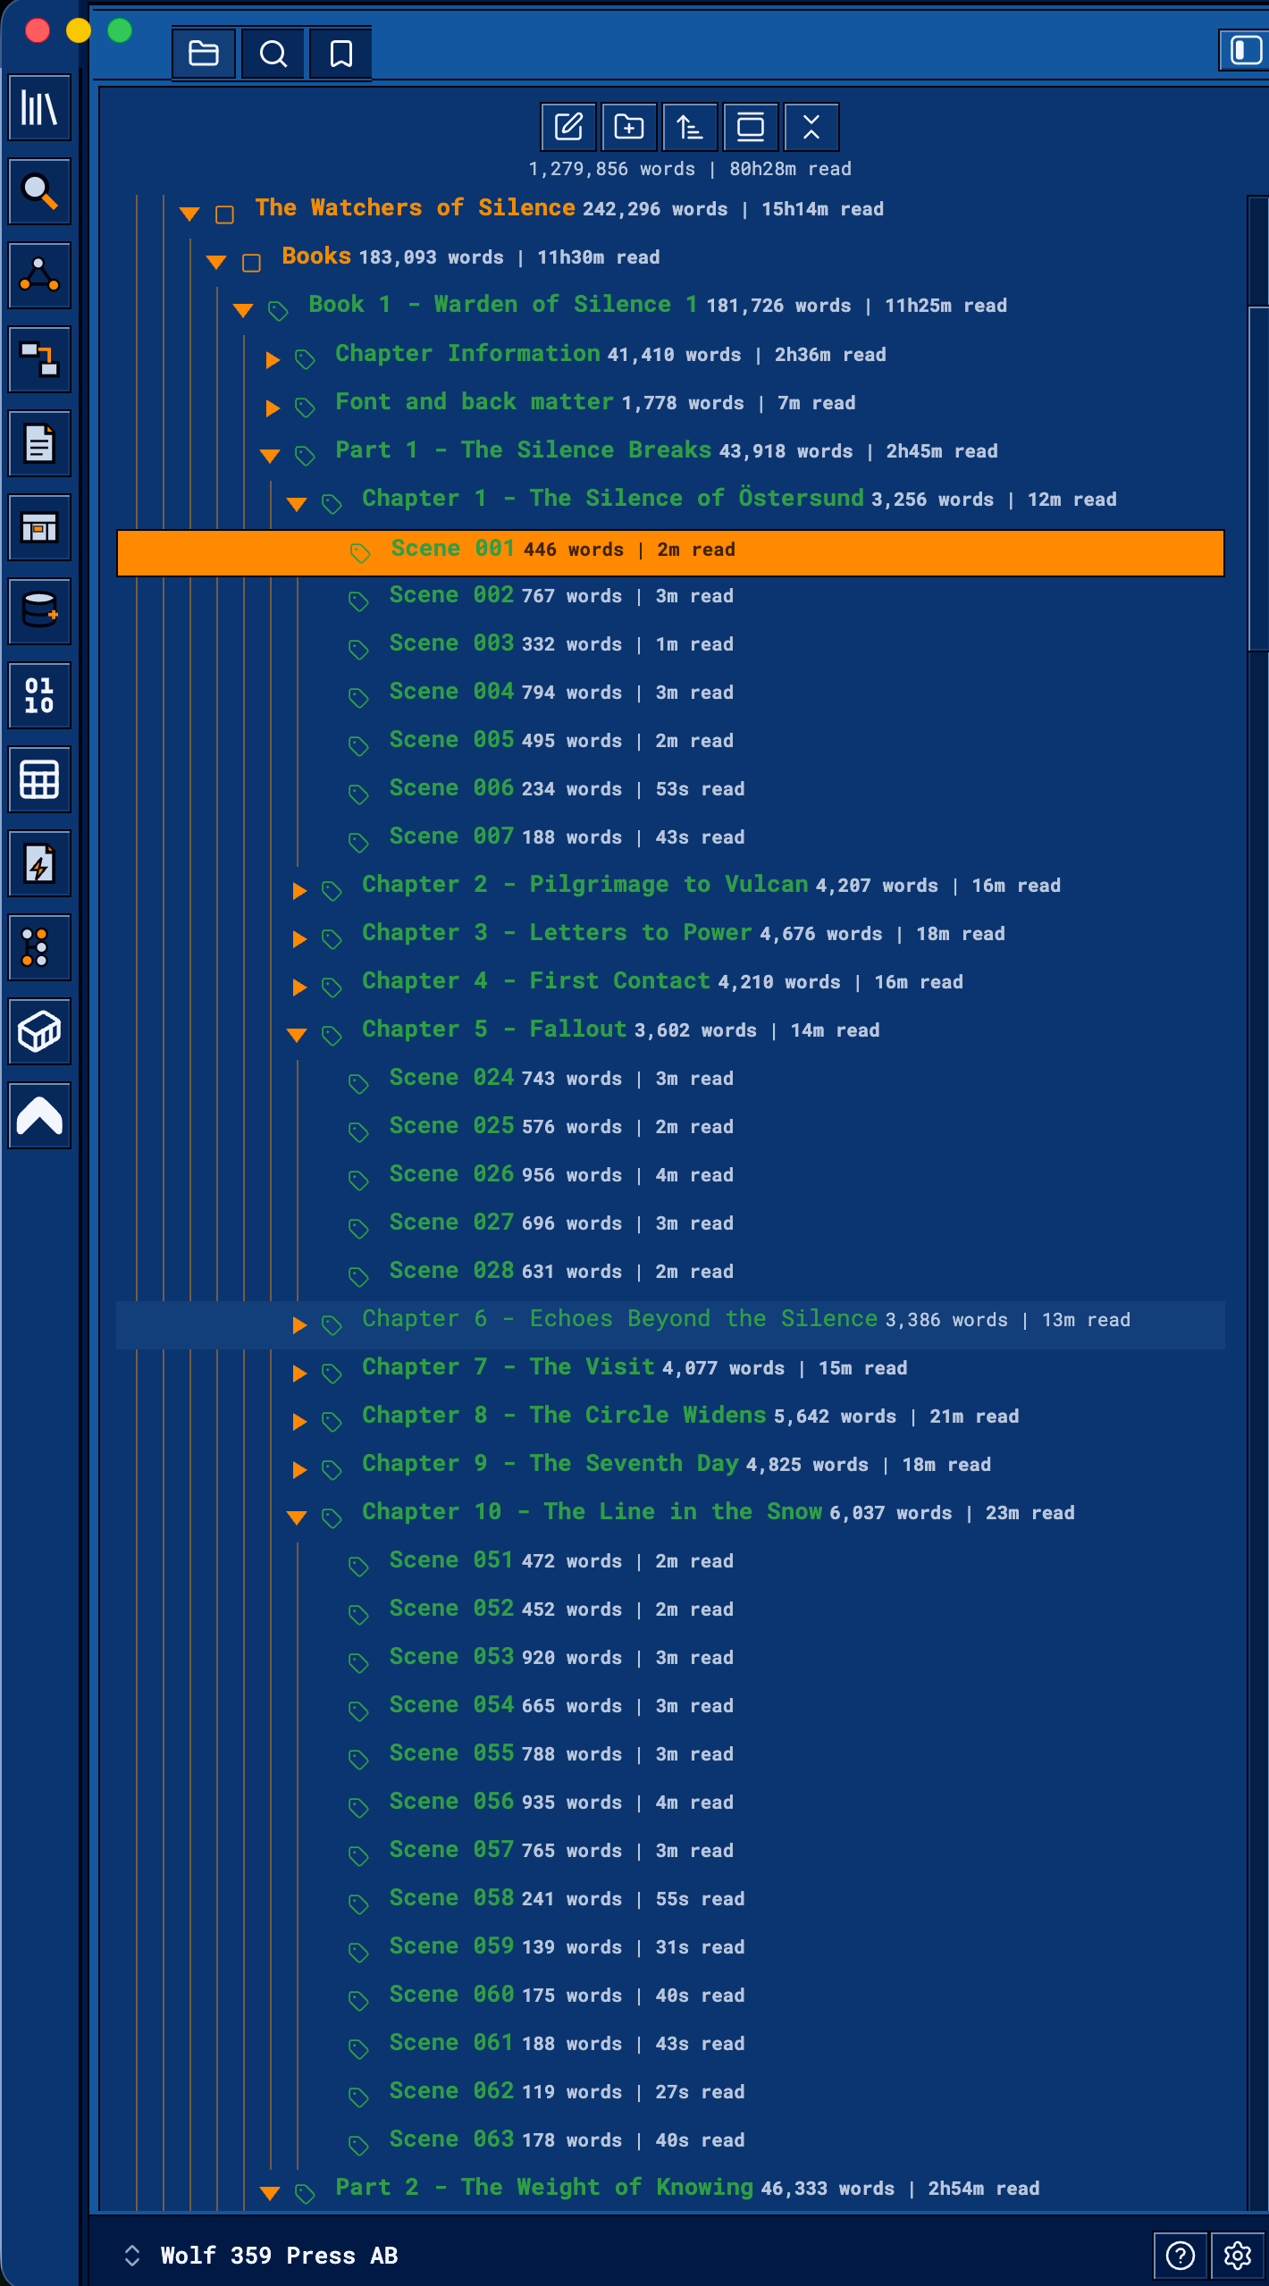Open the database add sidebar tool

pos(39,611)
